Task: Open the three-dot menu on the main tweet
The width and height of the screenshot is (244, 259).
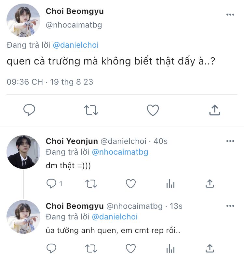Action: pos(230,15)
